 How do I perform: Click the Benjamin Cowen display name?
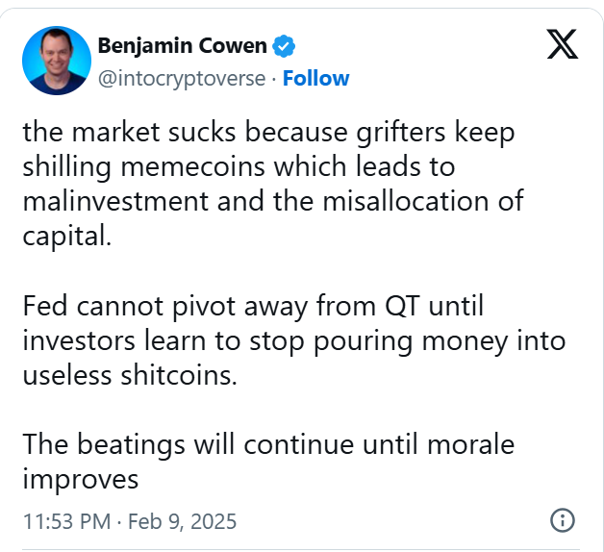click(183, 45)
